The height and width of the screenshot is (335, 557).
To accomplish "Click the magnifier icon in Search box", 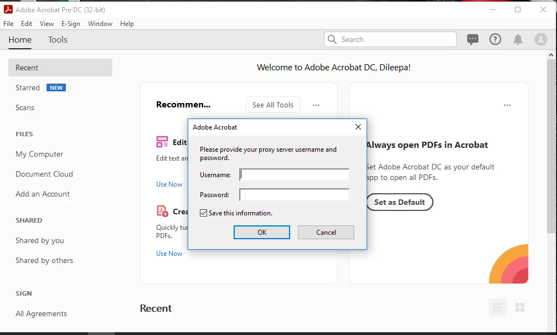I will (x=332, y=39).
